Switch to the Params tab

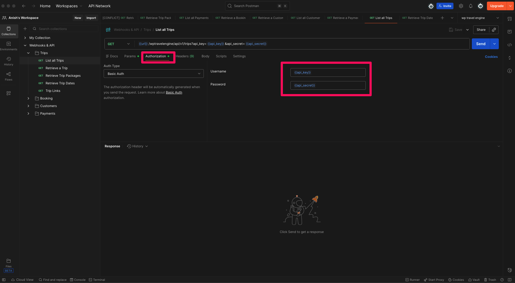click(x=130, y=56)
